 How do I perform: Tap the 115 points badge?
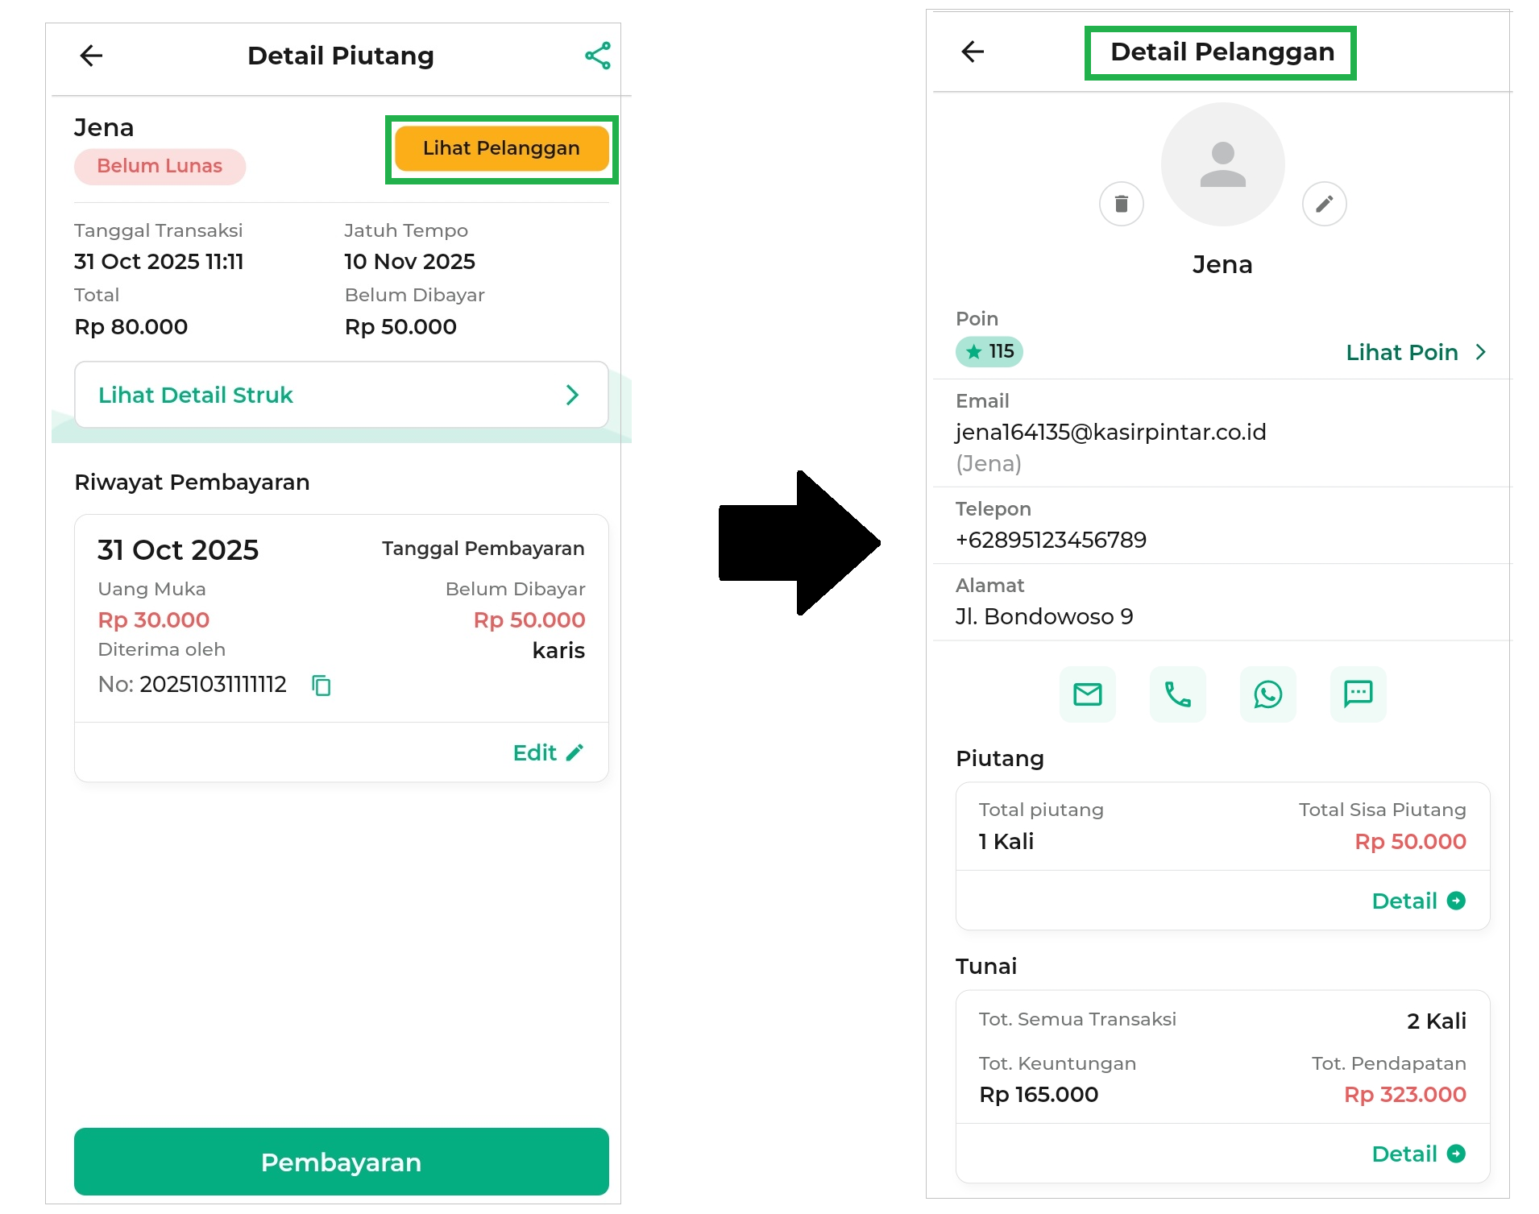(x=989, y=351)
